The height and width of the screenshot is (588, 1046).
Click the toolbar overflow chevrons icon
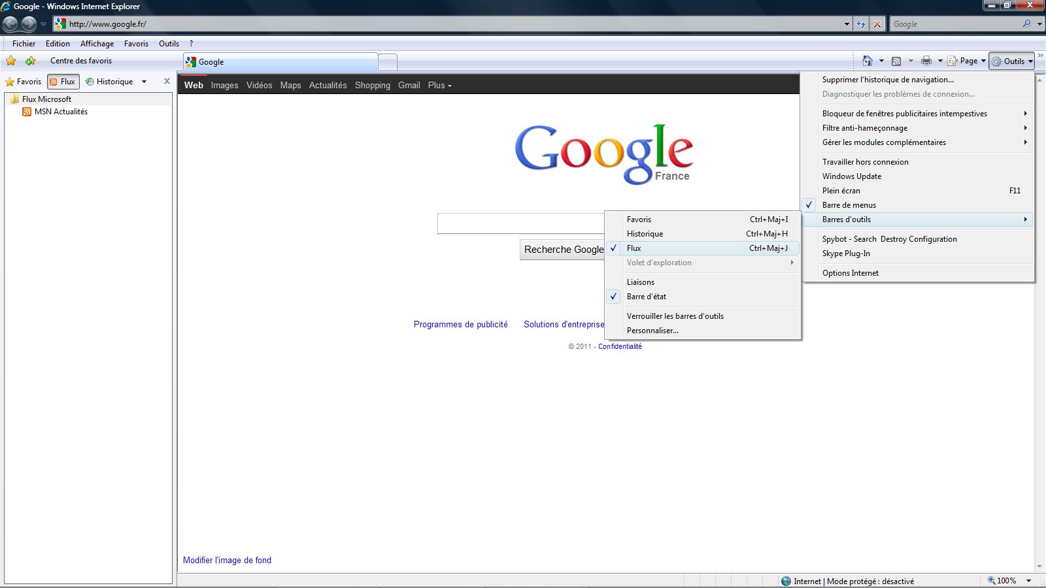coord(1040,56)
